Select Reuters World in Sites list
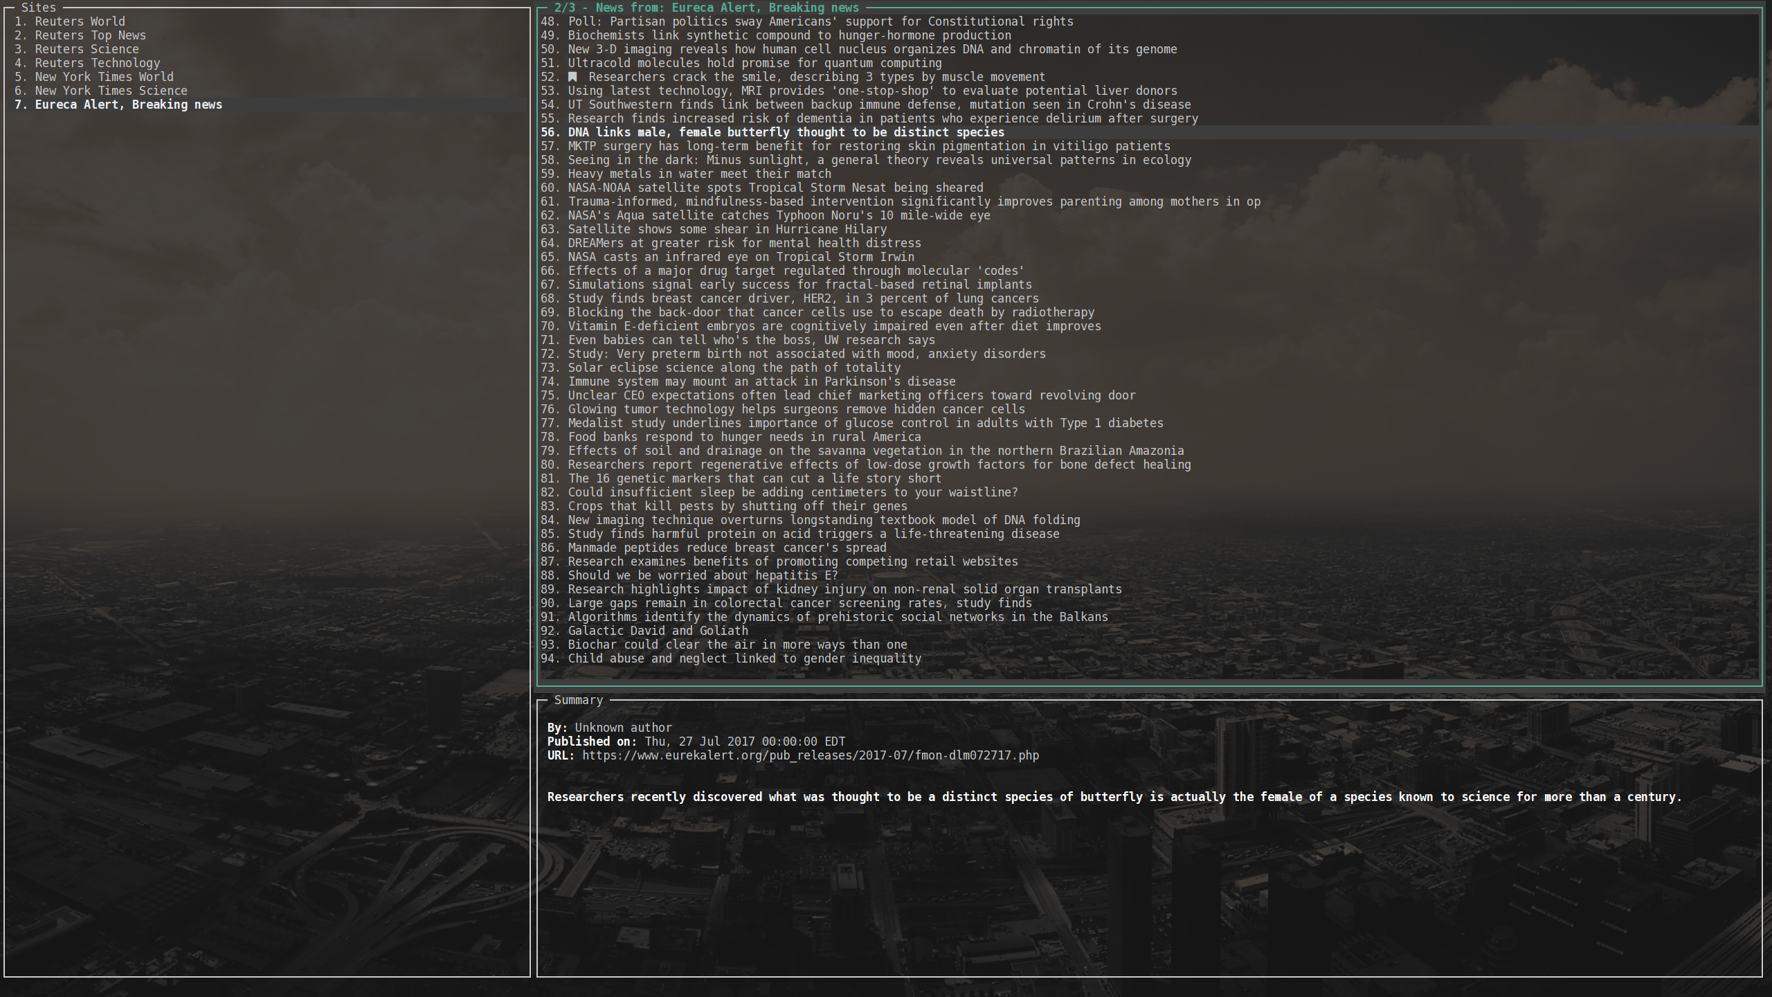 point(80,21)
